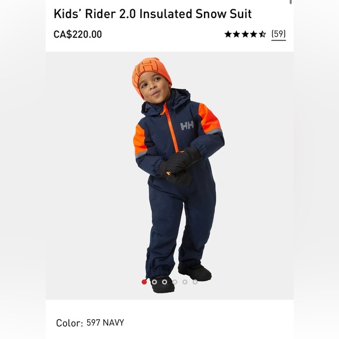The width and height of the screenshot is (339, 339).
Task: Select the last carousel dot indicator
Action: click(x=195, y=282)
